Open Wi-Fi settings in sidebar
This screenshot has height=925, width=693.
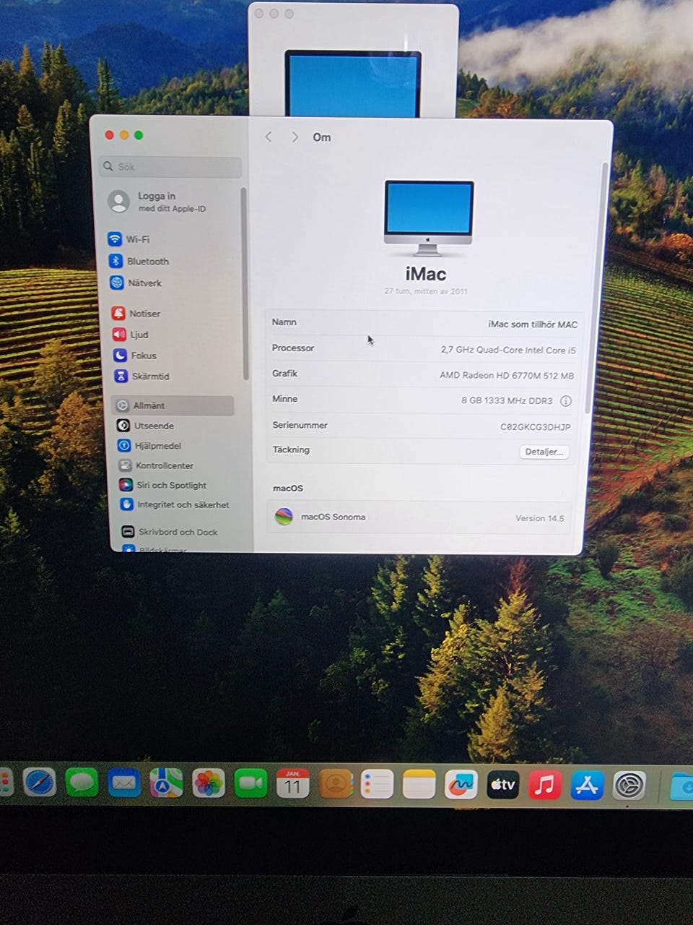click(x=130, y=239)
